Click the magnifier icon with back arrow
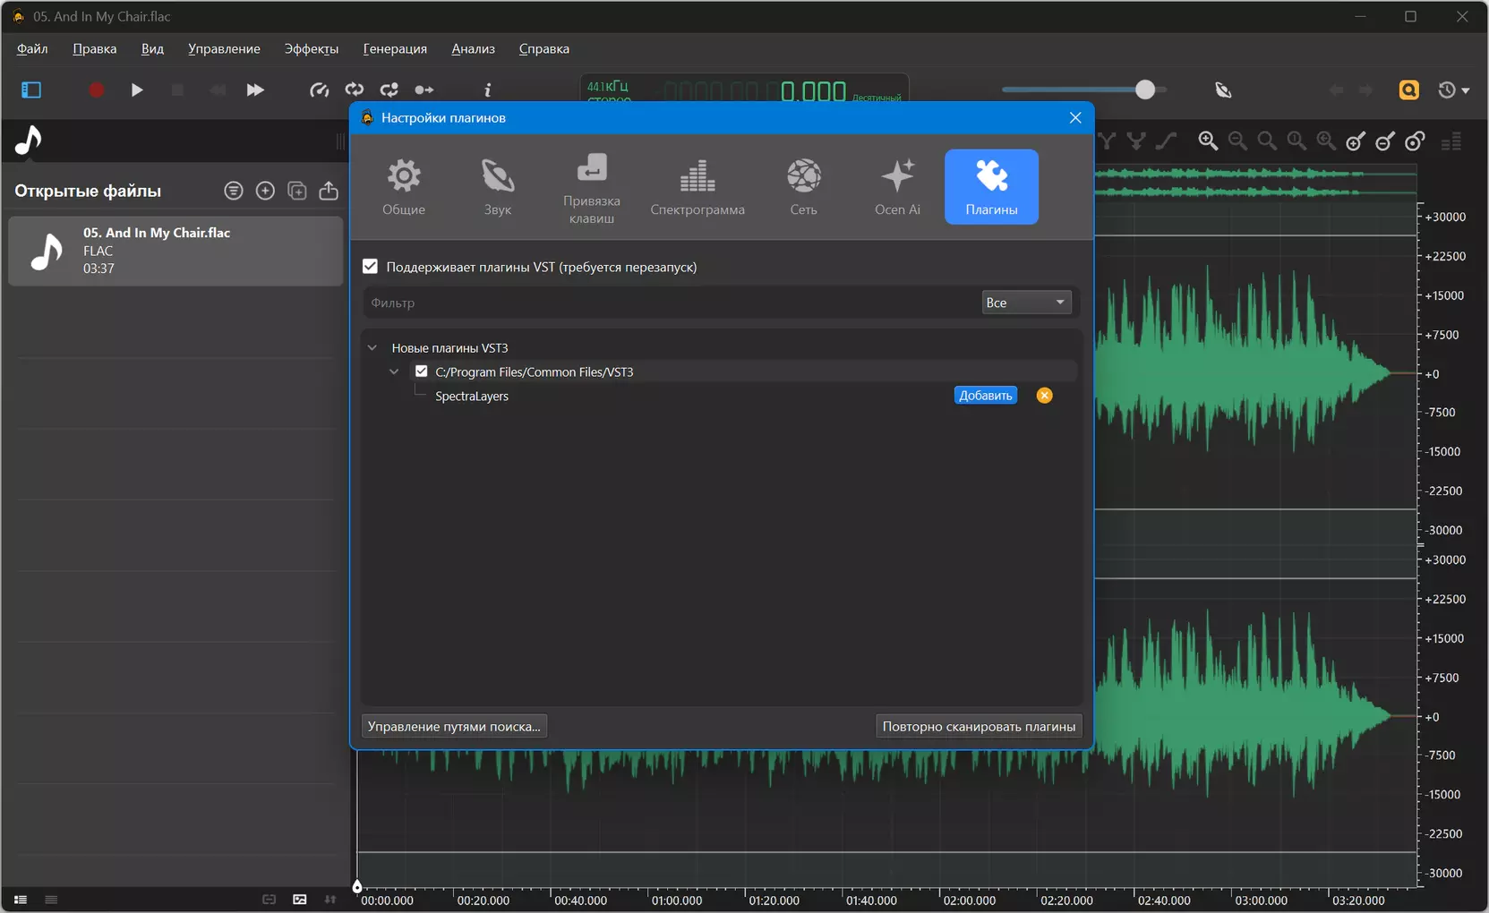 point(1326,141)
